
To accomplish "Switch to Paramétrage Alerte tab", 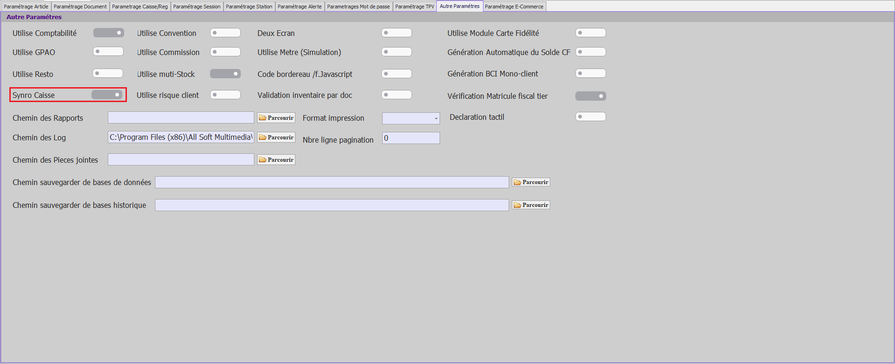I will coord(300,7).
